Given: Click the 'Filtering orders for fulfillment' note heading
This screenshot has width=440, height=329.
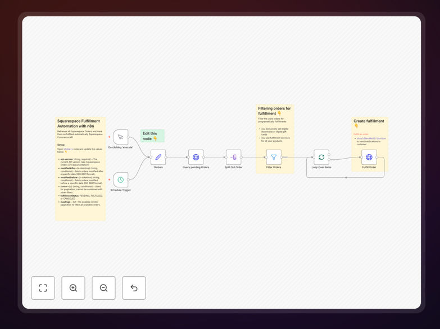Looking at the screenshot, I should [274, 111].
